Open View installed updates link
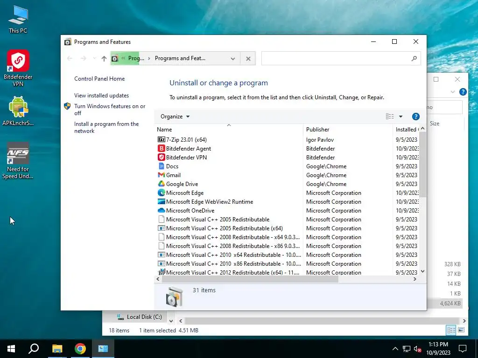This screenshot has height=358, width=478. click(101, 95)
